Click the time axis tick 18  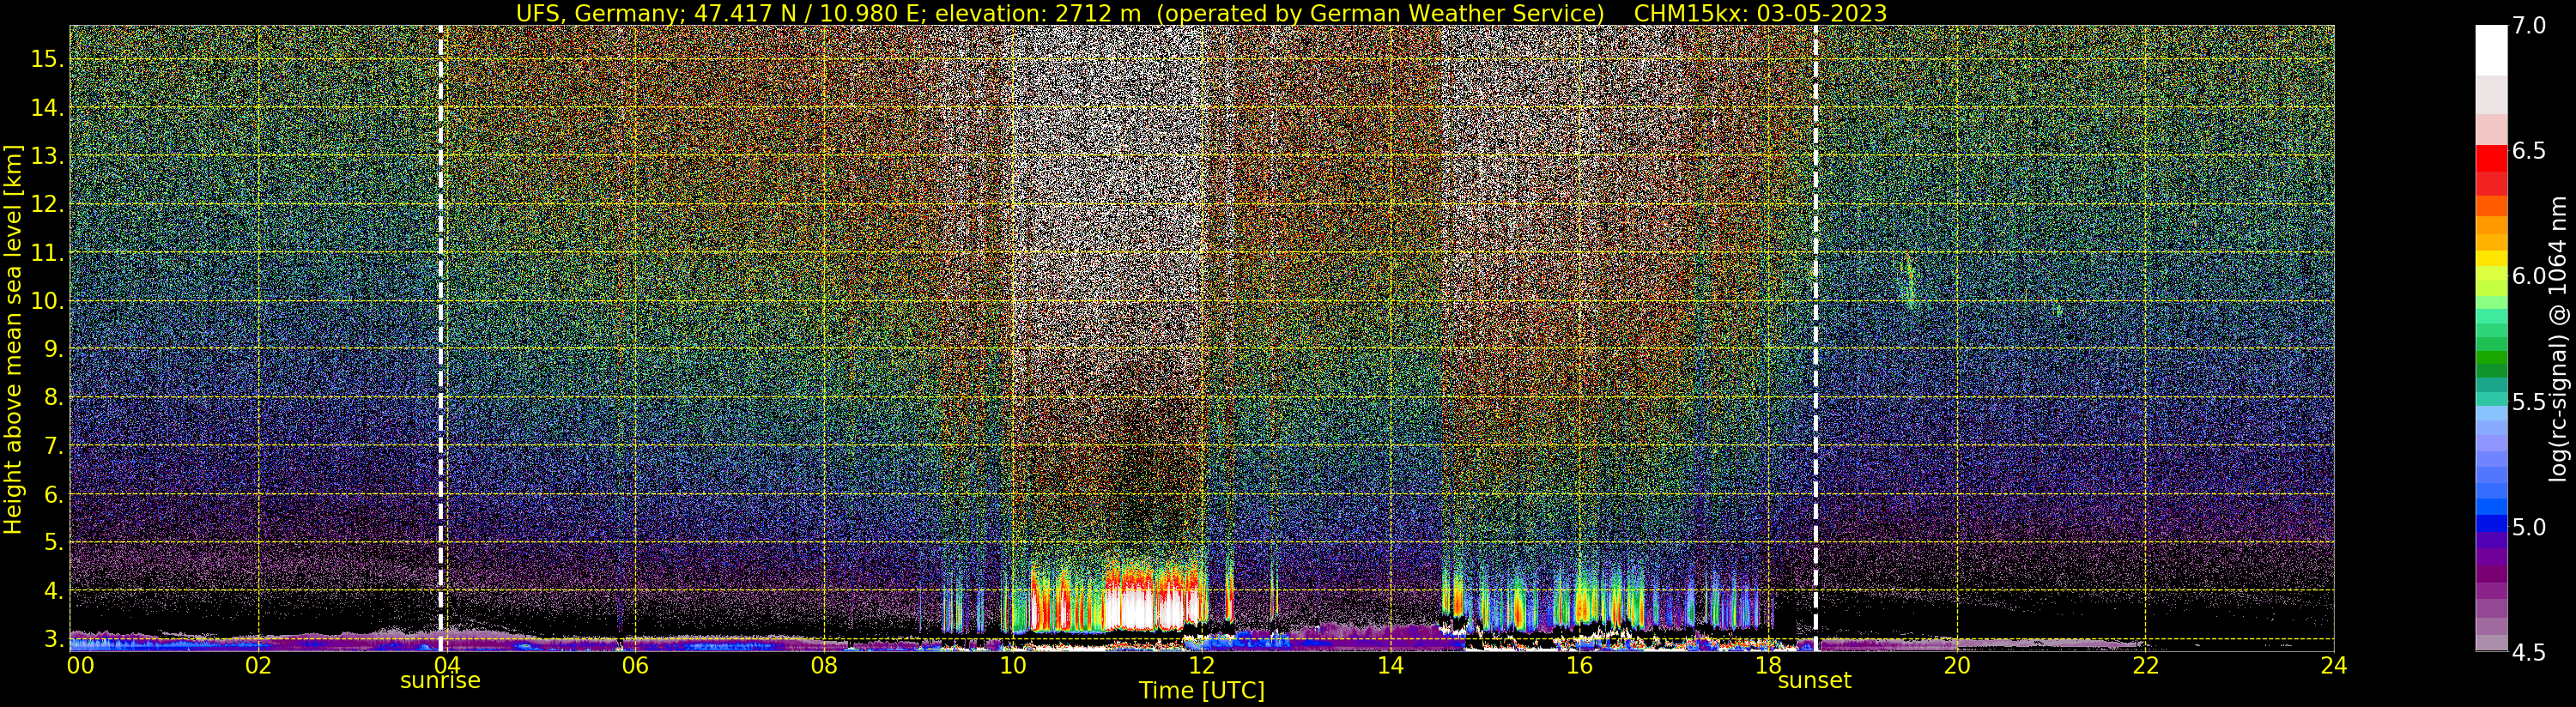point(1768,666)
